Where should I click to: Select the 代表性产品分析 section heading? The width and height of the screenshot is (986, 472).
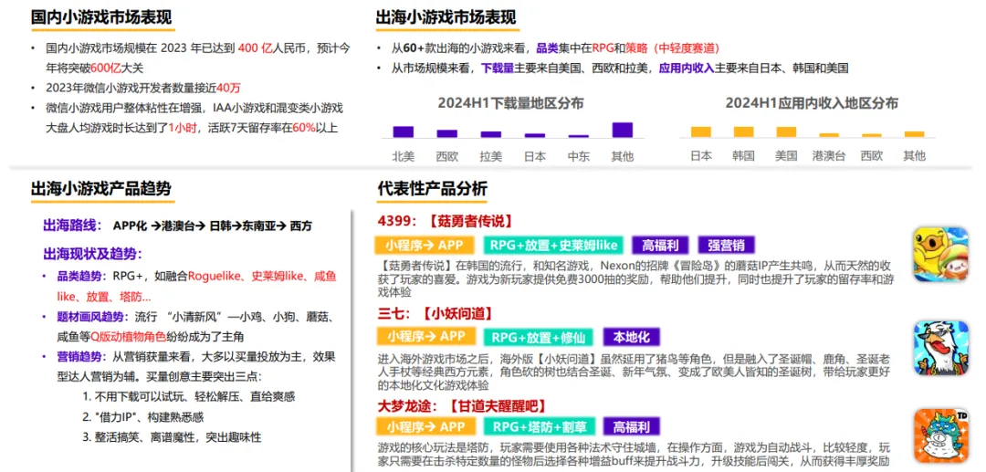(432, 188)
